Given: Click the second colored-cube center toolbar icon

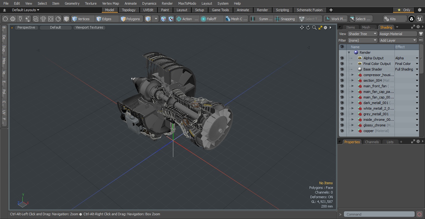Looking at the screenshot, I should click(171, 19).
